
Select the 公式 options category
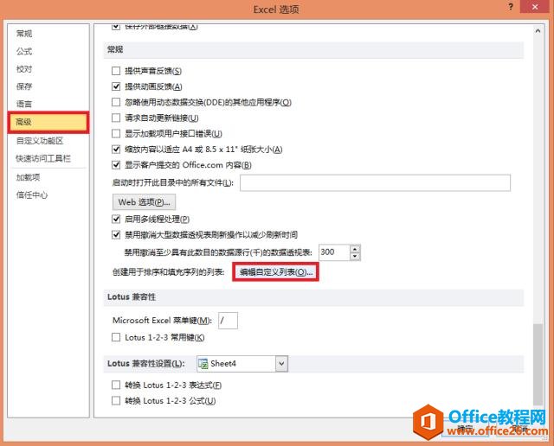[24, 51]
